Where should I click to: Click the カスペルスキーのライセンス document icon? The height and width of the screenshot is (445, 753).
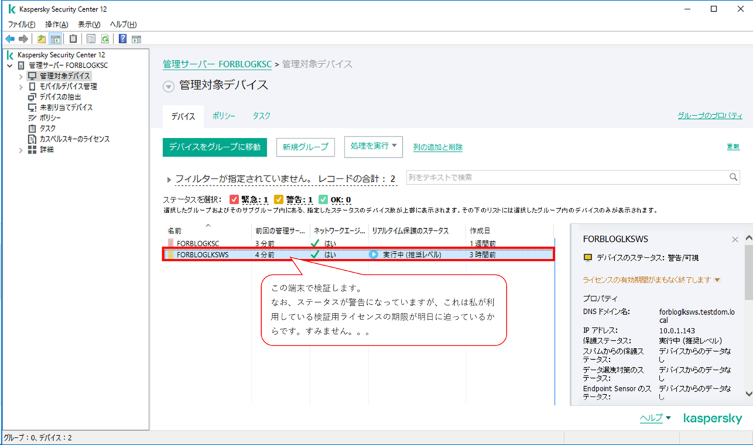pyautogui.click(x=33, y=139)
